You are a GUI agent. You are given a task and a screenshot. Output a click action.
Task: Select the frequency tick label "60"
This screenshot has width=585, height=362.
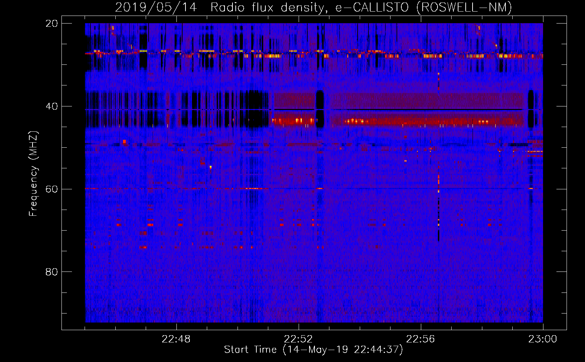pos(52,189)
